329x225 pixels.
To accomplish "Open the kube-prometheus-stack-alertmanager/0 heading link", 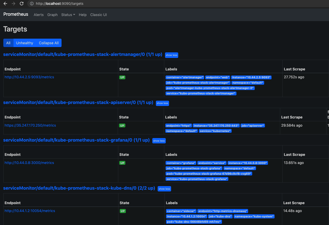I will 83,54.
